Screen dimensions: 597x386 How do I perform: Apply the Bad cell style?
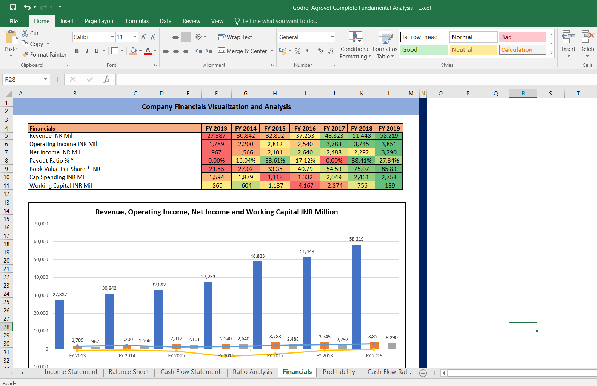523,37
